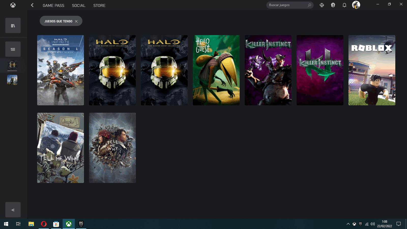The width and height of the screenshot is (407, 229).
Task: Click Xbox app taskbar icon
Action: pos(69,224)
